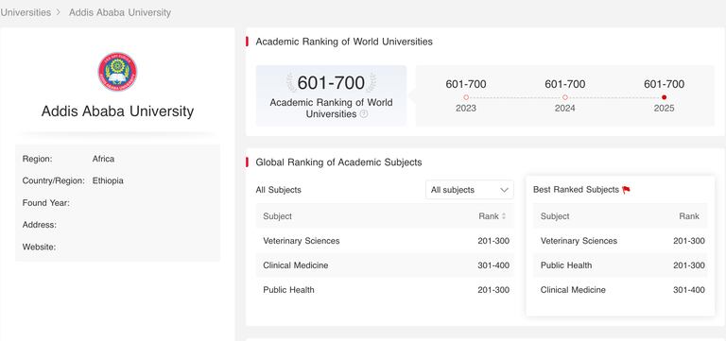
Task: Open the All subjects dropdown
Action: click(470, 190)
